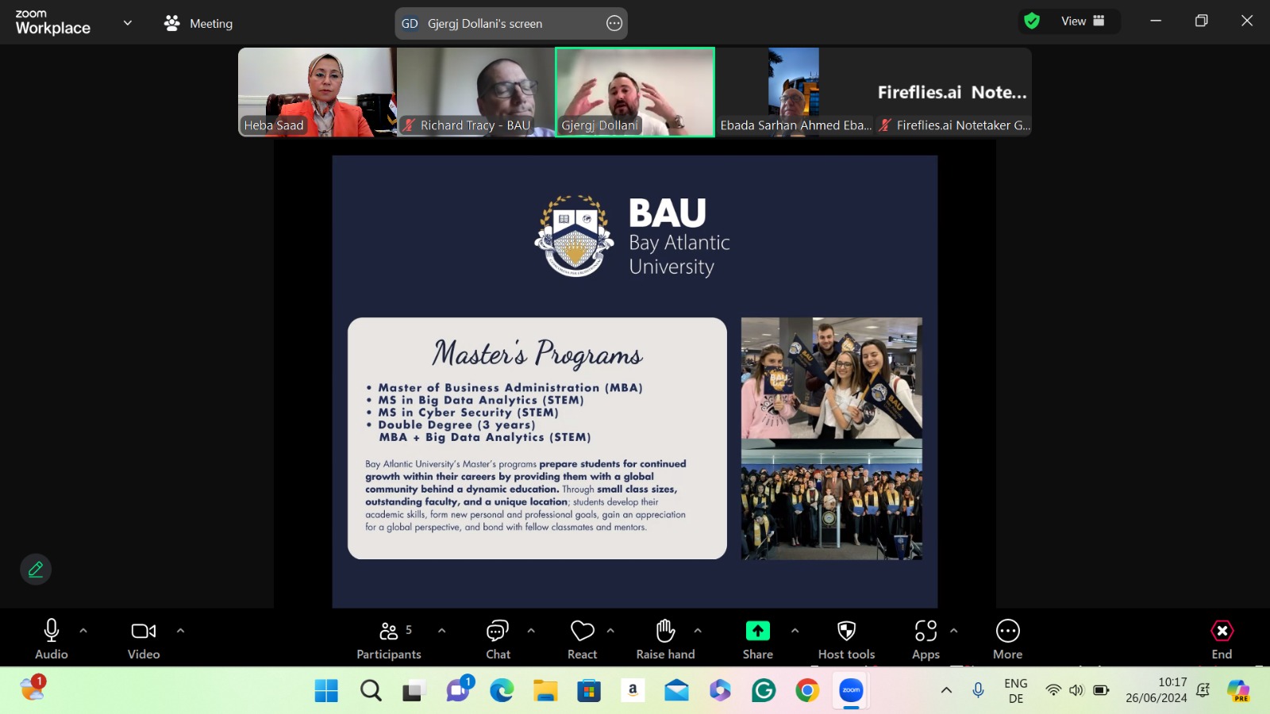Open Wi-Fi network settings icon
The height and width of the screenshot is (714, 1270).
1053,690
